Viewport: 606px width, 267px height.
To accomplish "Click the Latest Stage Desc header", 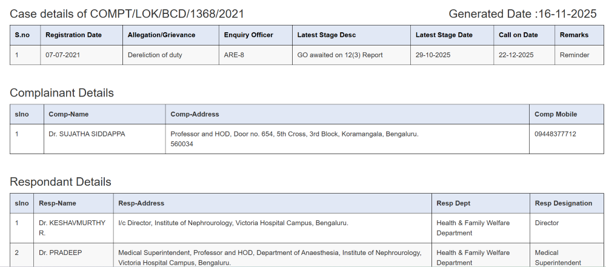I will pos(326,35).
